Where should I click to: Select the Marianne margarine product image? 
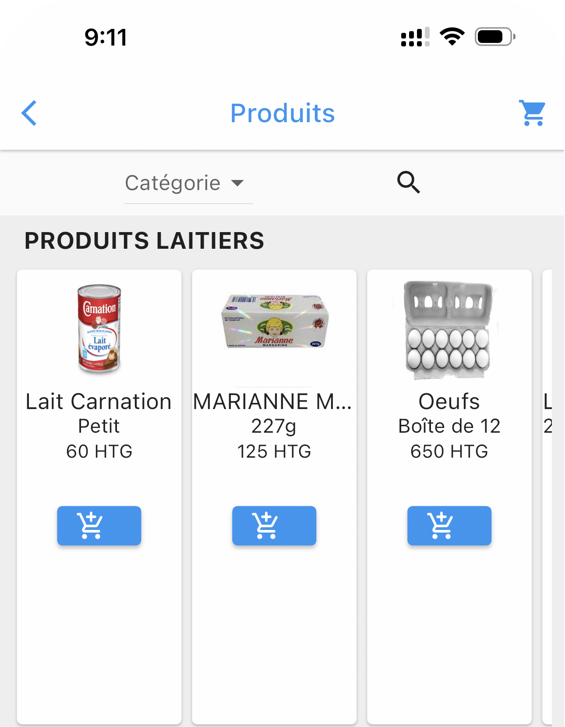click(x=275, y=321)
